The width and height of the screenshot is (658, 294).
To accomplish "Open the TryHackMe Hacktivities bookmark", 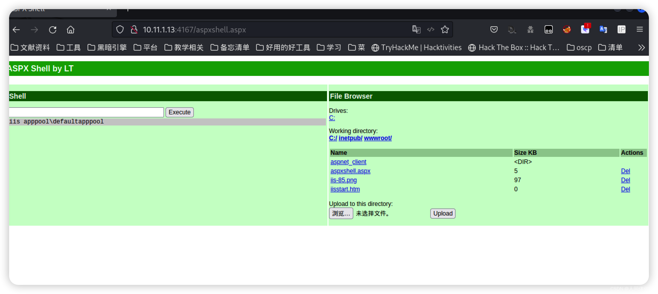I will tap(417, 48).
